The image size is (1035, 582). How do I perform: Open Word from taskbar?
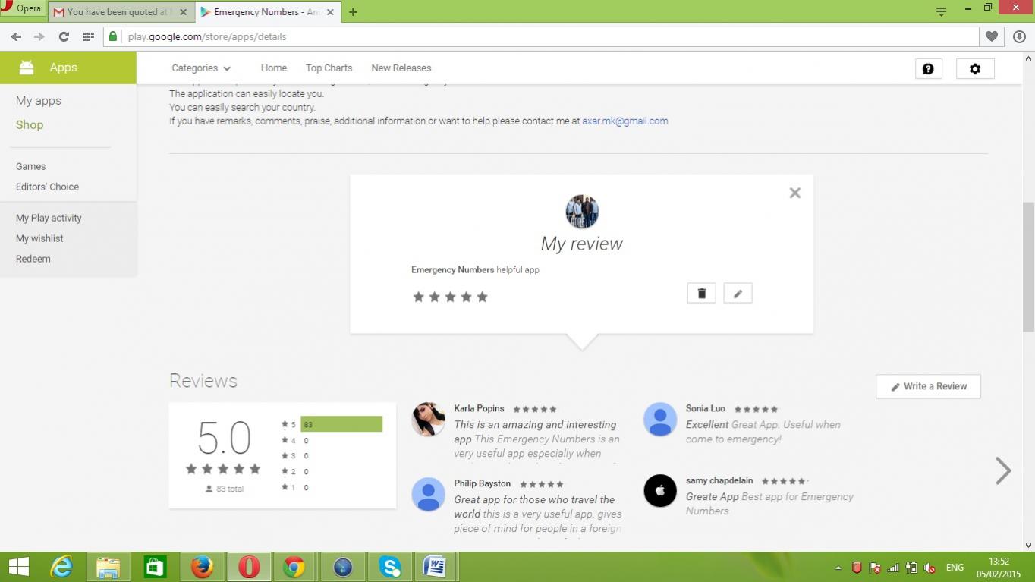coord(435,567)
